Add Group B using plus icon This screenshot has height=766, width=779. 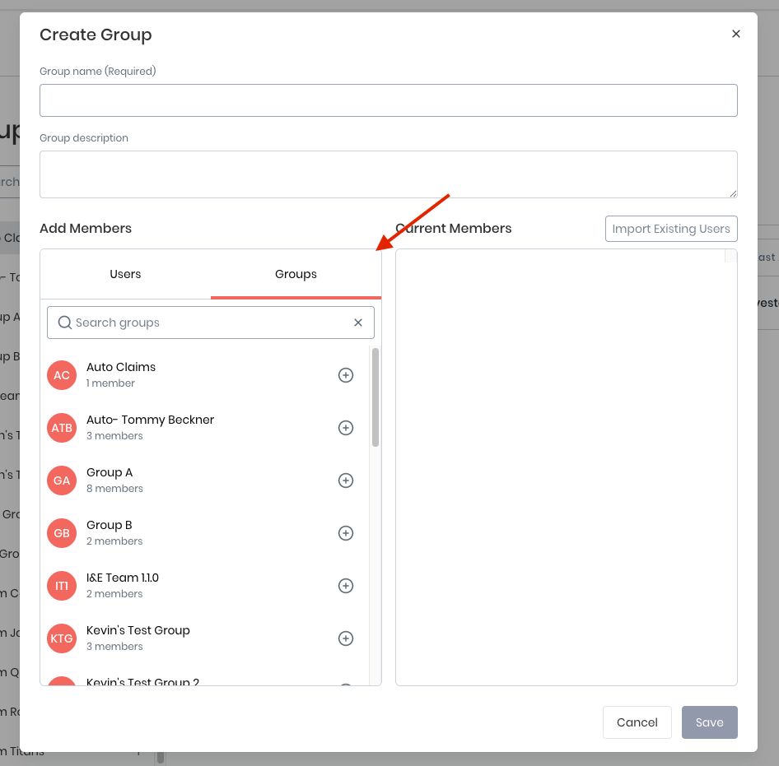coord(346,533)
